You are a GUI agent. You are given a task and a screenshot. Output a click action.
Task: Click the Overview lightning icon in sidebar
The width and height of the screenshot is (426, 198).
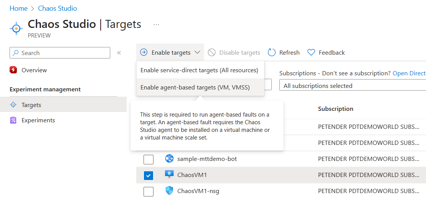14,70
